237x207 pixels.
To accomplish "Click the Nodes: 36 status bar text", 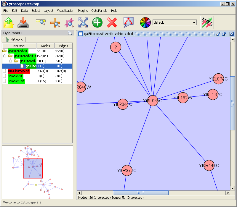I will (111, 198).
